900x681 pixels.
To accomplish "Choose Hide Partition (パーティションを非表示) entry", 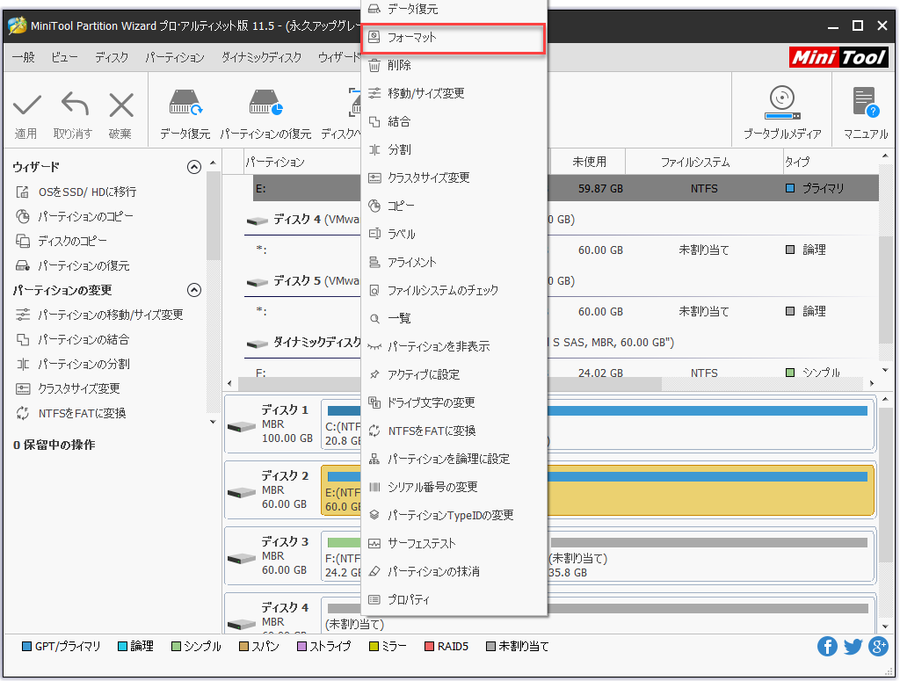I will [x=454, y=346].
